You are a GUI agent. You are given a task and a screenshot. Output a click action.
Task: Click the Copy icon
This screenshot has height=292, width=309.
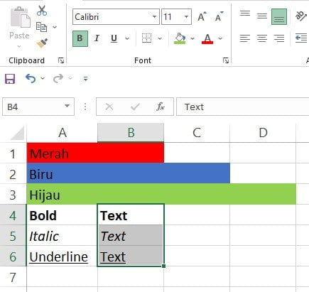point(41,27)
